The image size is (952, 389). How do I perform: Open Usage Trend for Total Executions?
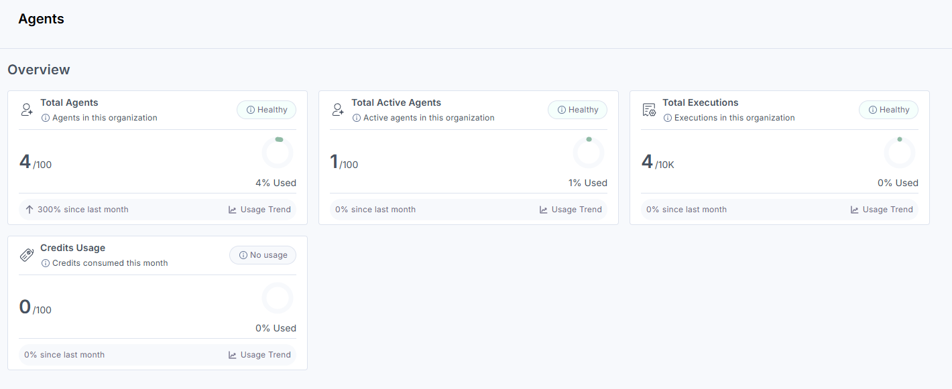point(882,210)
